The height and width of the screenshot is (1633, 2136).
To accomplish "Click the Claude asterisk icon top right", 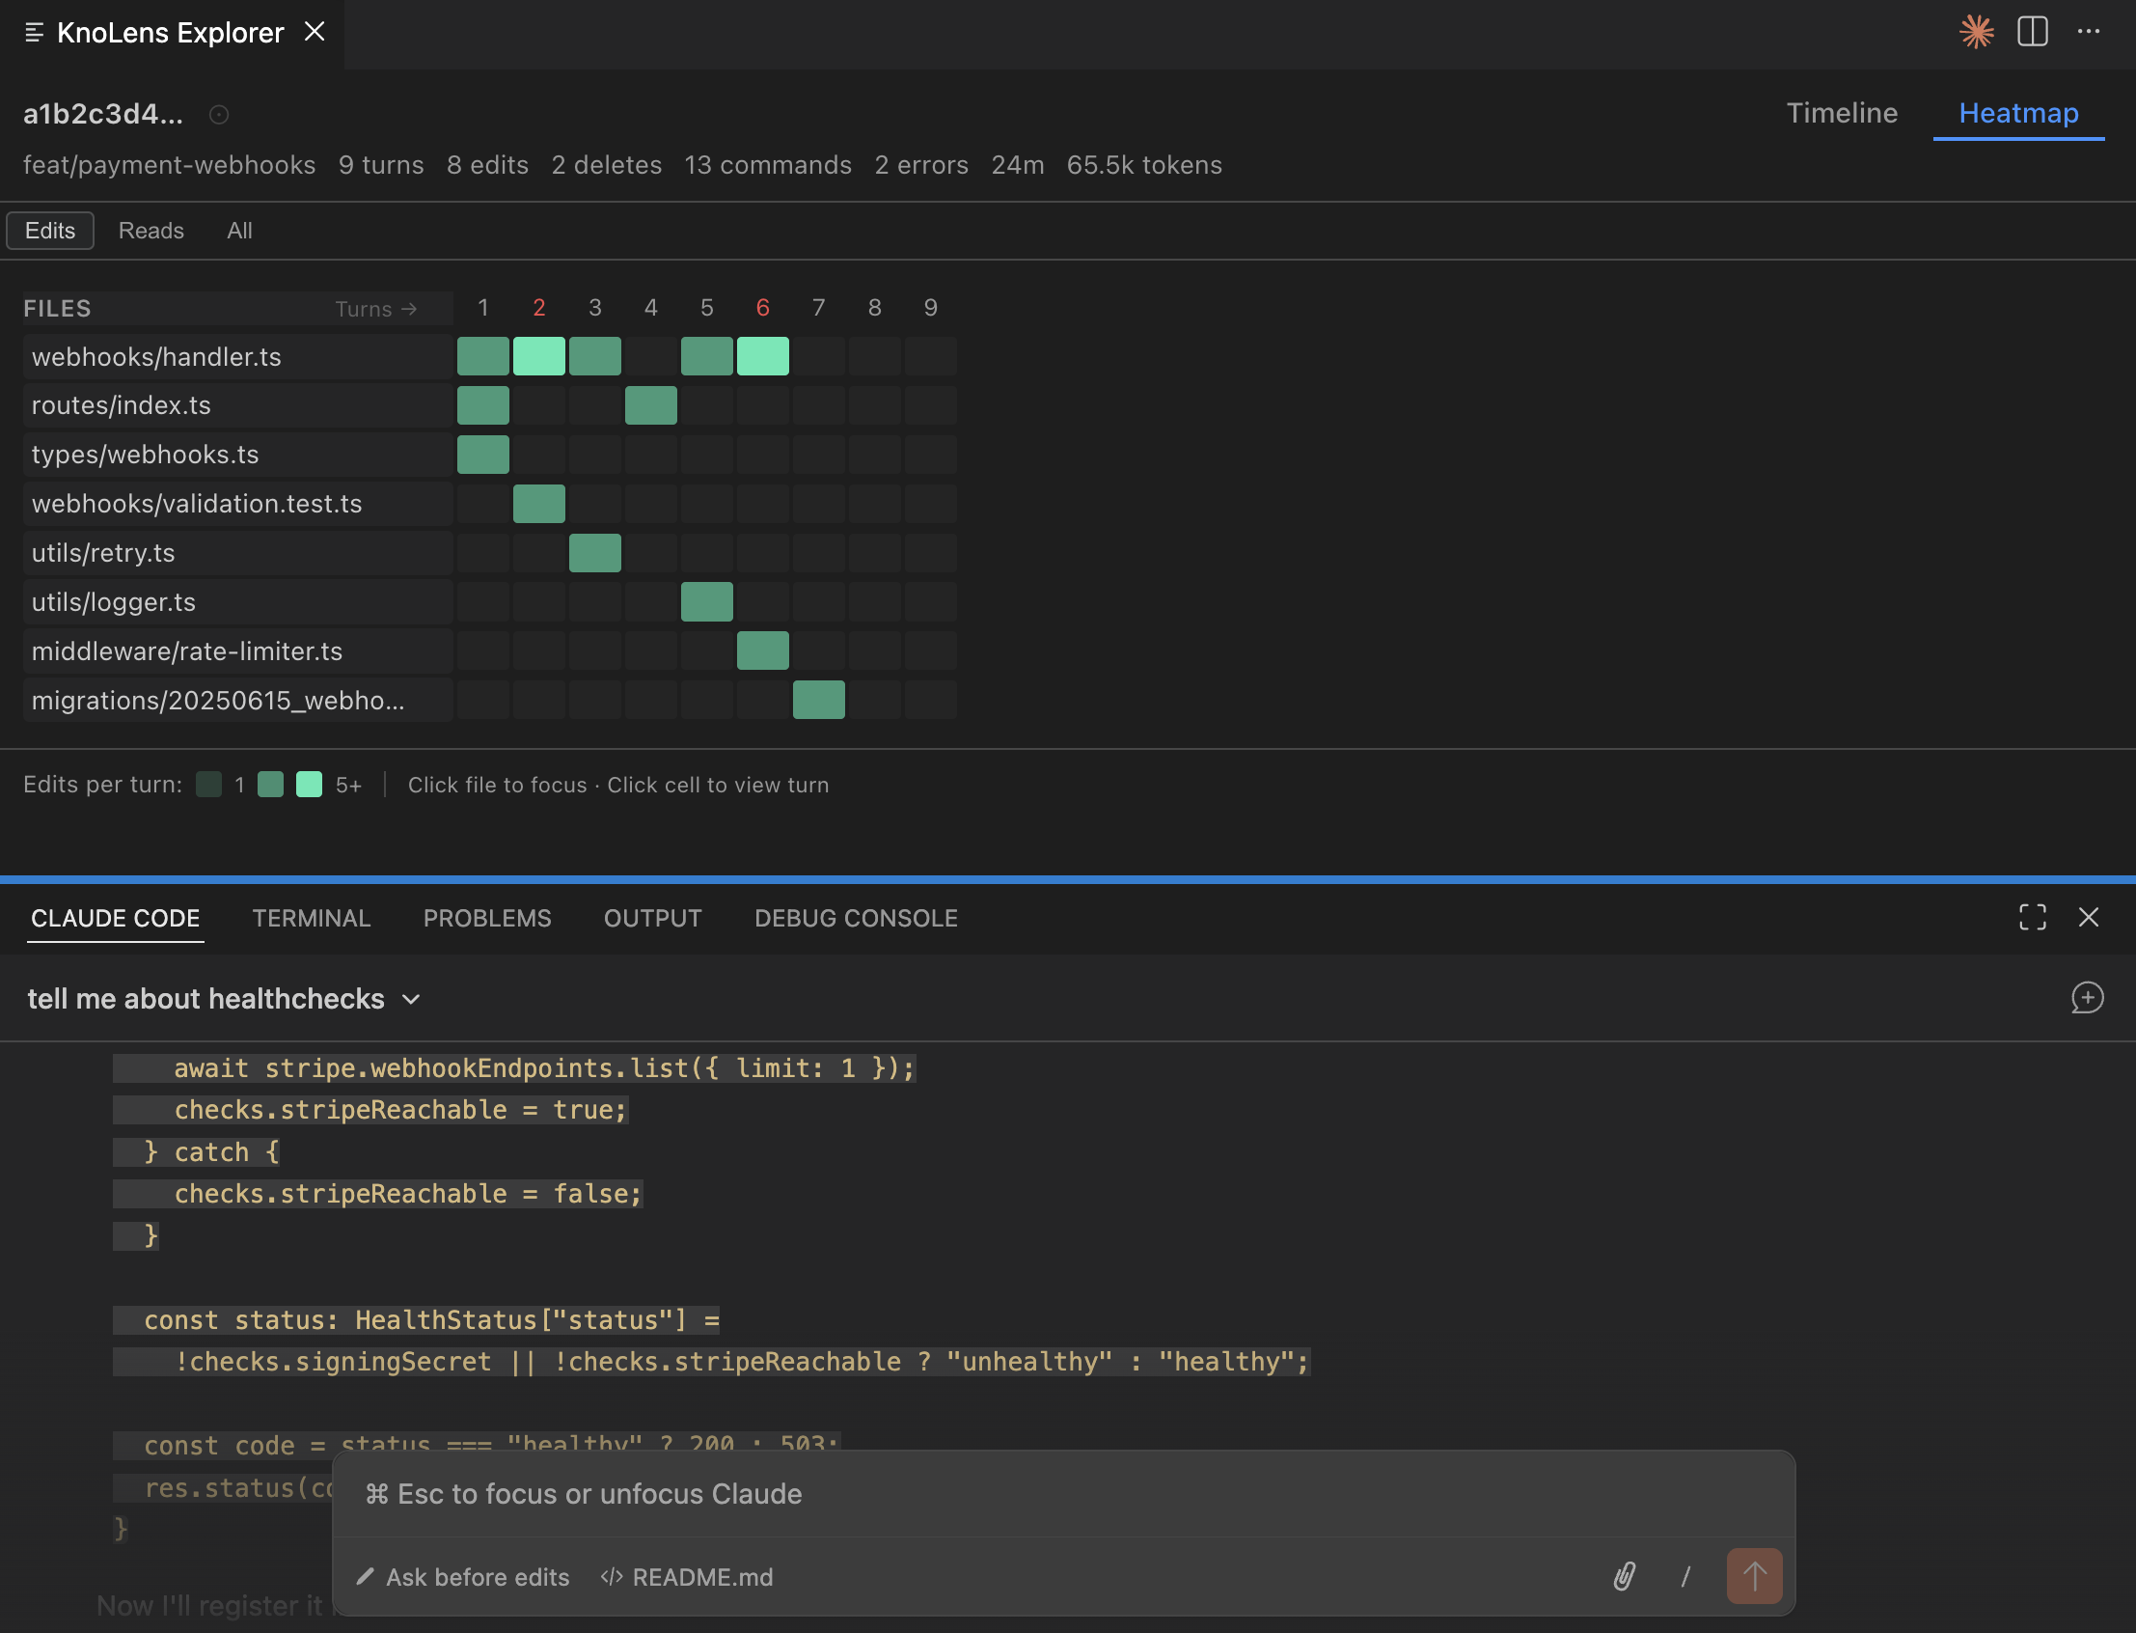I will [1978, 32].
